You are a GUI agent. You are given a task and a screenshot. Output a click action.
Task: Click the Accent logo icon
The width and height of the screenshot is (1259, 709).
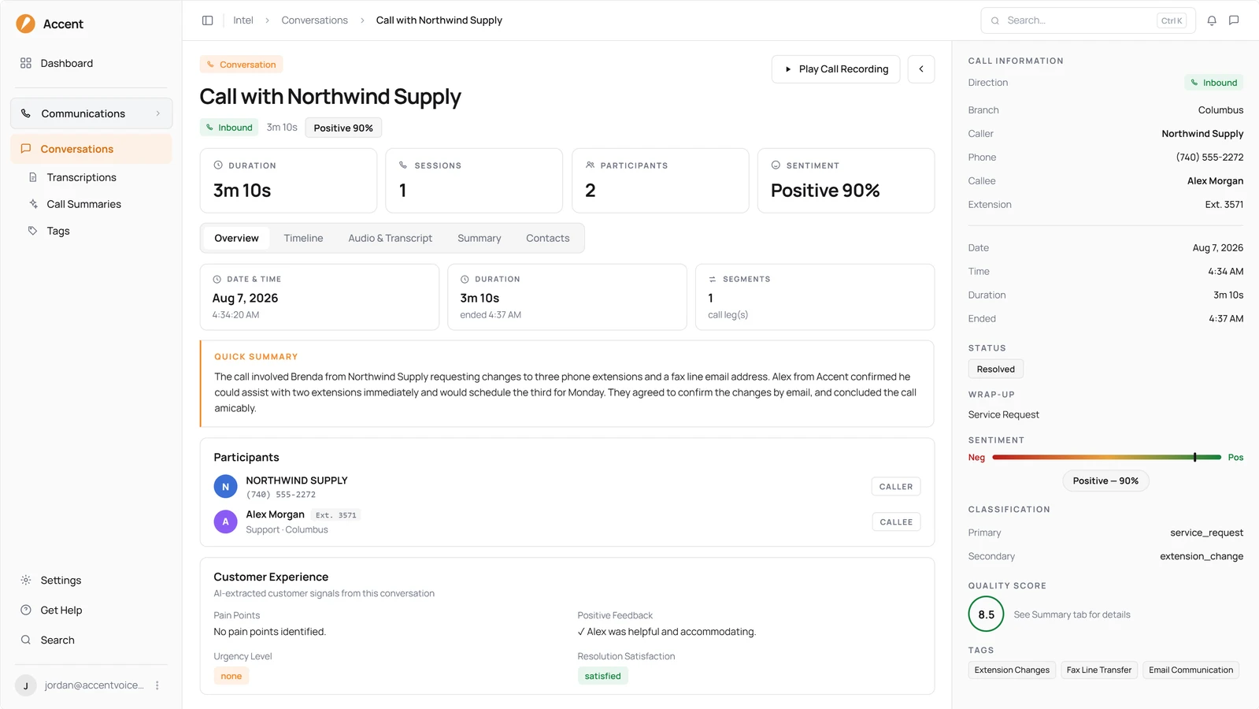click(x=26, y=24)
